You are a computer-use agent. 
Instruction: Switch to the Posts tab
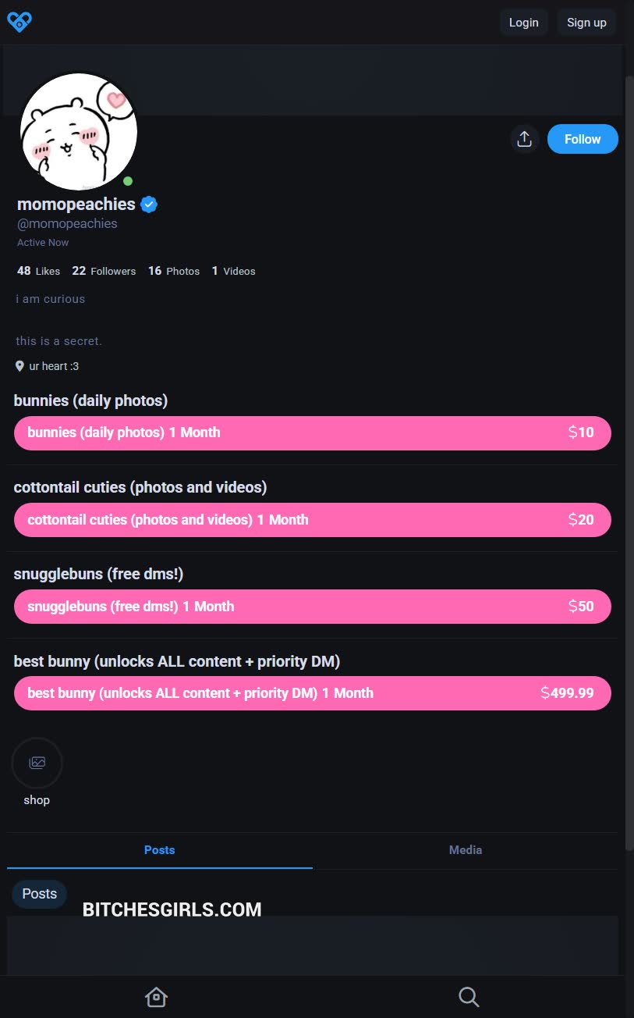[159, 850]
